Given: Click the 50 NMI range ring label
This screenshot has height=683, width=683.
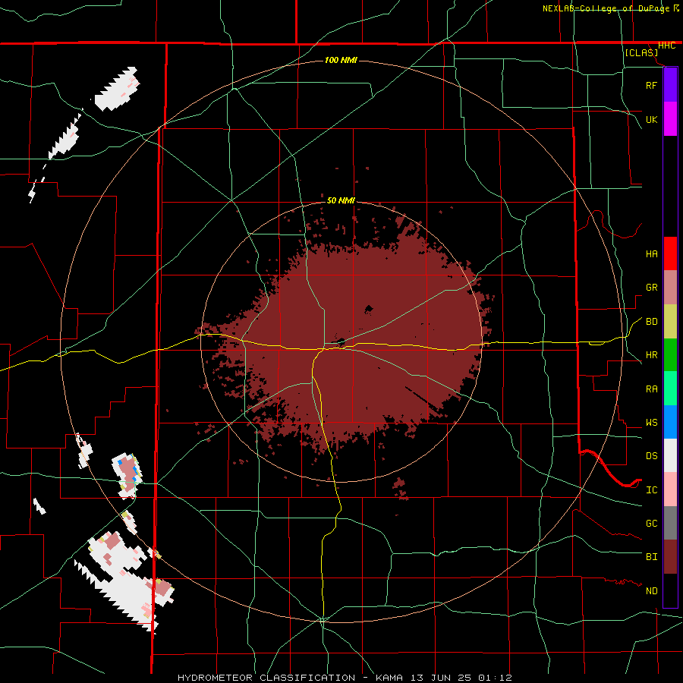Looking at the screenshot, I should pyautogui.click(x=341, y=200).
